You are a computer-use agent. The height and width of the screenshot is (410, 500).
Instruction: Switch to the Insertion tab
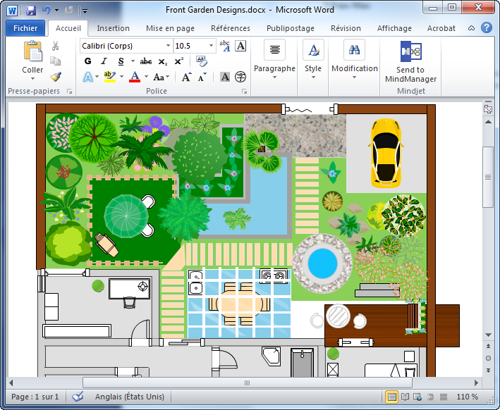(113, 28)
